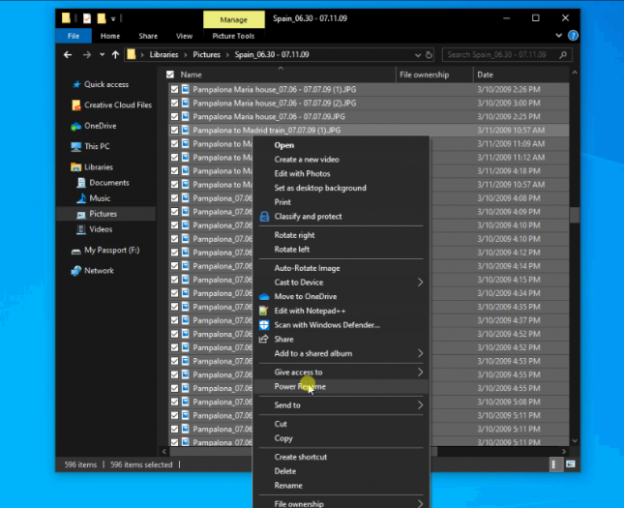Screen dimensions: 624x508
Task: Open Customize Quick Access Toolbar dropdown
Action: [x=113, y=18]
